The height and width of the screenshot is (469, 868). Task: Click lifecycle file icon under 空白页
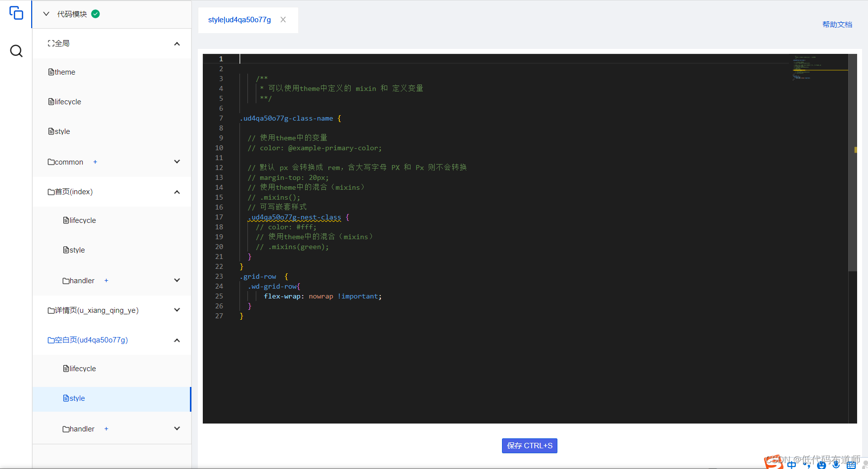coord(66,369)
